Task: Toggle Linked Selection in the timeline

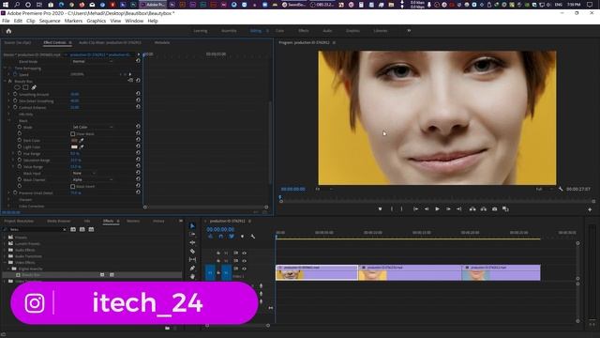Action: 232,237
